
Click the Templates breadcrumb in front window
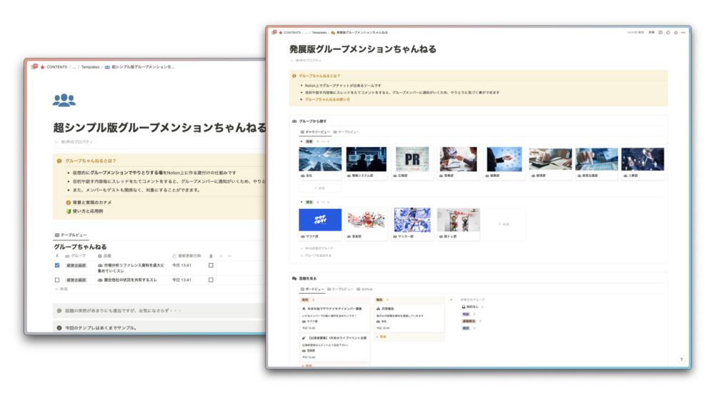319,33
